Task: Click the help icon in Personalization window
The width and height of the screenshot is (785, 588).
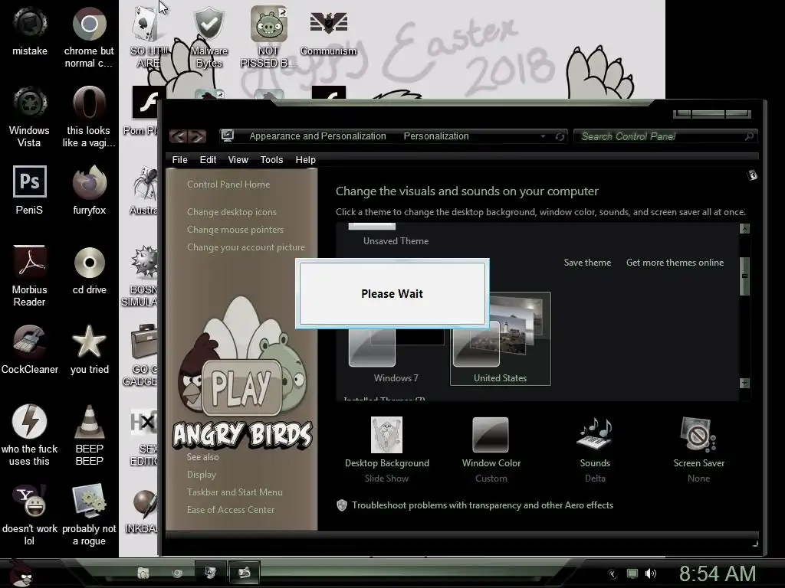Action: [x=752, y=175]
